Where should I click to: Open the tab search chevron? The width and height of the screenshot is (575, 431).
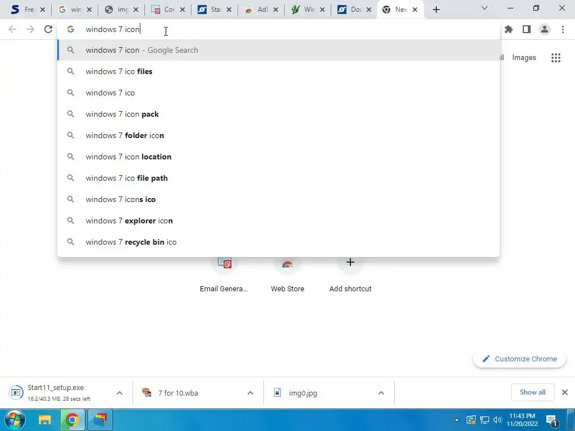485,8
